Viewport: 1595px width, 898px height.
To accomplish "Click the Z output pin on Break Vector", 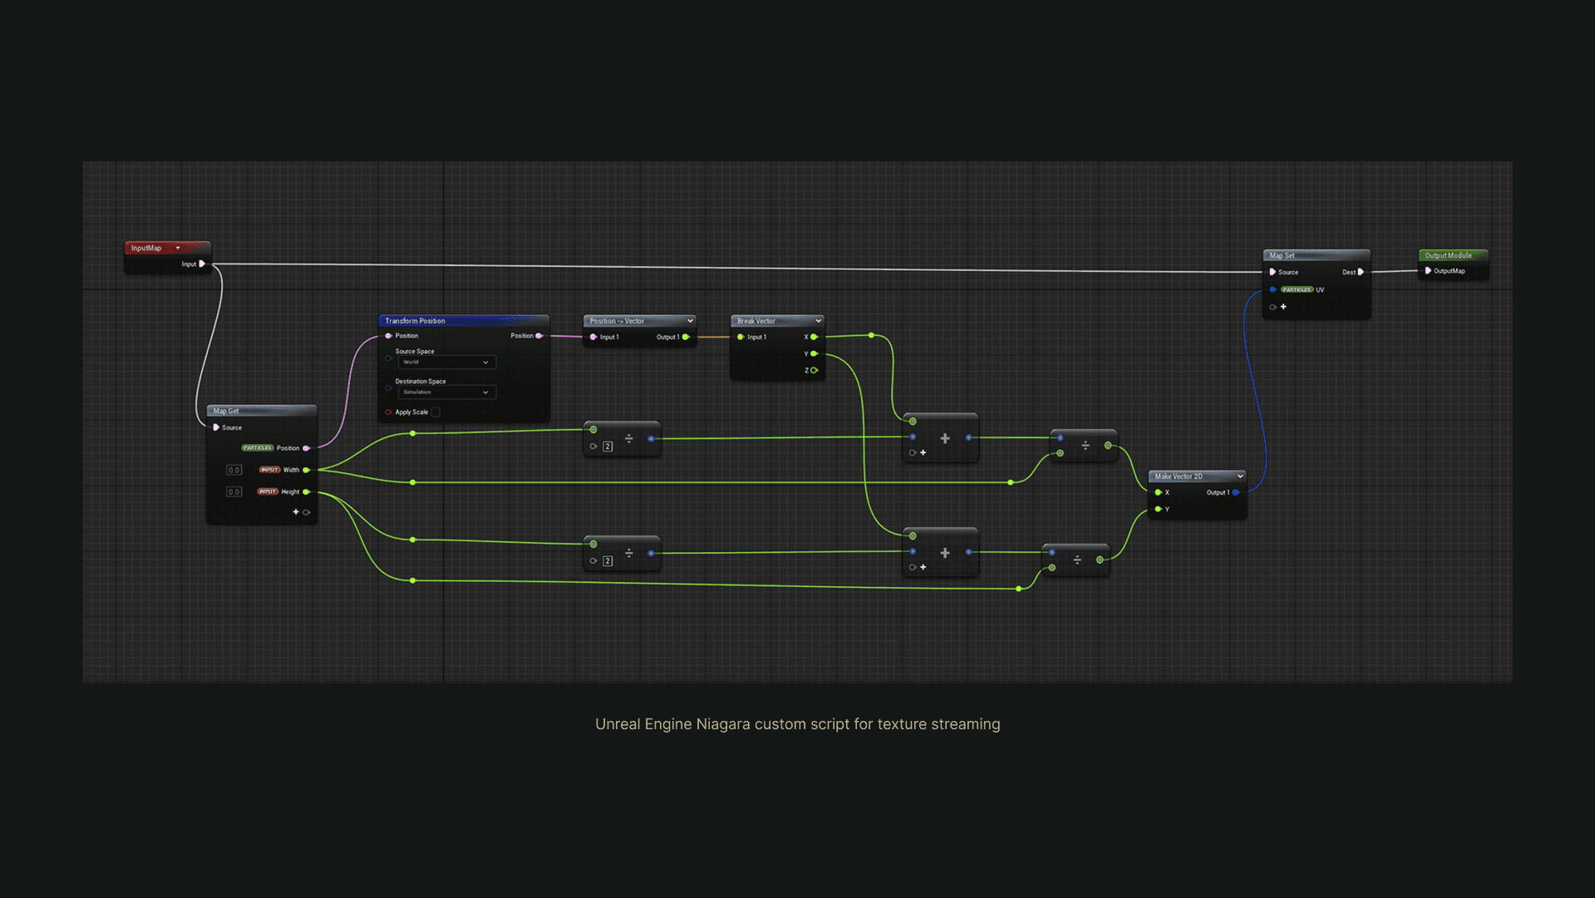I will click(x=815, y=370).
